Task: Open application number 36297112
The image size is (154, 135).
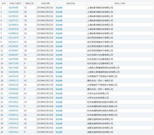Action: point(13,21)
